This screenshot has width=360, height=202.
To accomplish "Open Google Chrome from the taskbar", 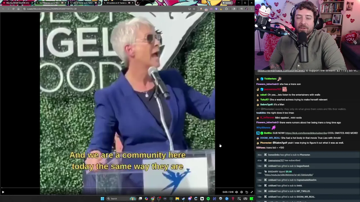I will click(x=152, y=199).
